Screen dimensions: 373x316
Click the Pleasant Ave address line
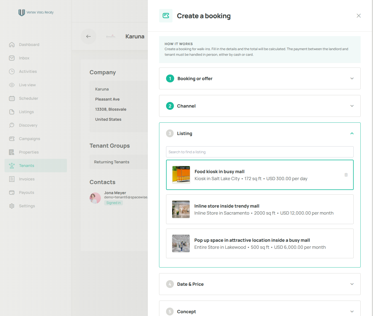(108, 99)
